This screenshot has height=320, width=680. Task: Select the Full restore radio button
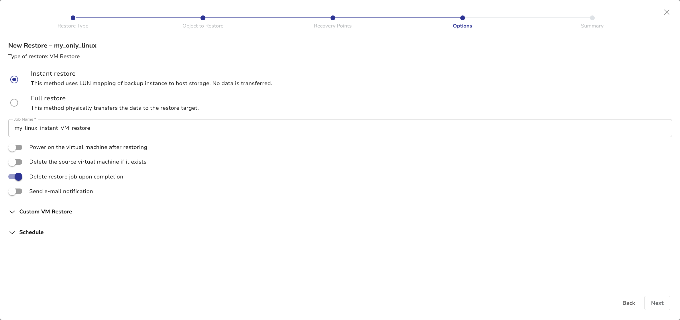[x=14, y=103]
